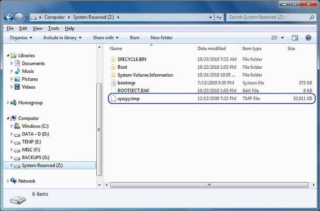320x211 pixels.
Task: Expand the Videos library node
Action: point(12,87)
